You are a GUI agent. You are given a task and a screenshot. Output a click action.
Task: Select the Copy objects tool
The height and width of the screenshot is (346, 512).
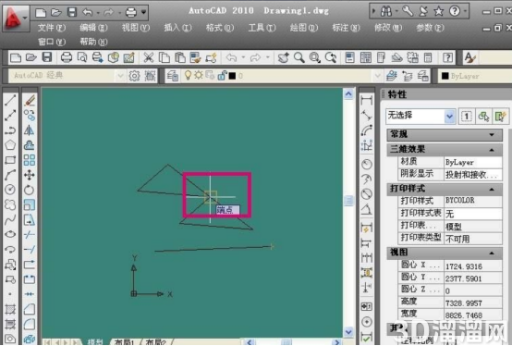30,115
